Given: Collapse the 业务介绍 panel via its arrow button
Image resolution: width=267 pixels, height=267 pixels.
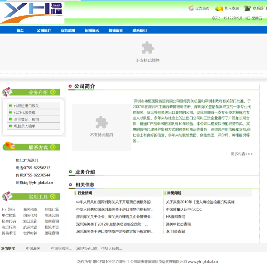Looking at the screenshot, I should pyautogui.click(x=53, y=92).
